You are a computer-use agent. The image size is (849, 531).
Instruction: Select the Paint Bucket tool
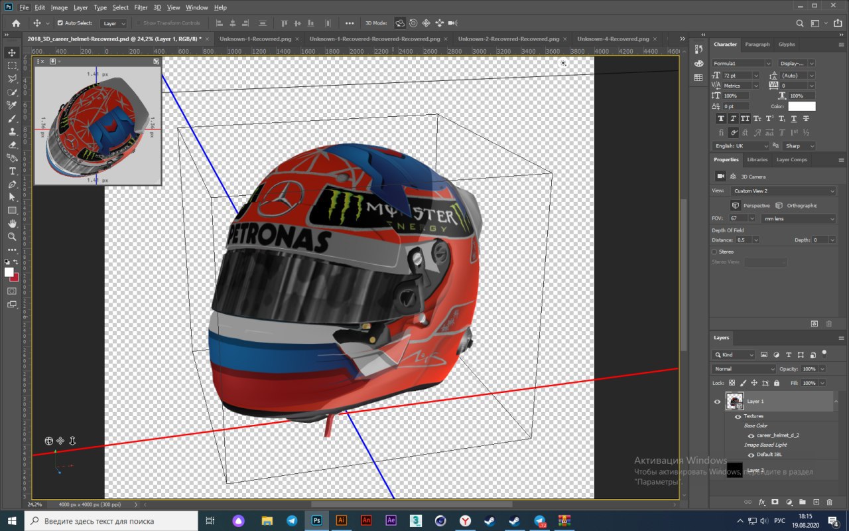point(12,158)
